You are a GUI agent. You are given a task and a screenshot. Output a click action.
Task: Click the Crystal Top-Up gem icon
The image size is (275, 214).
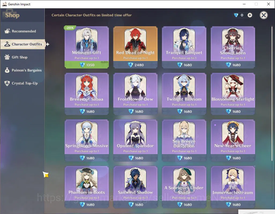point(7,83)
